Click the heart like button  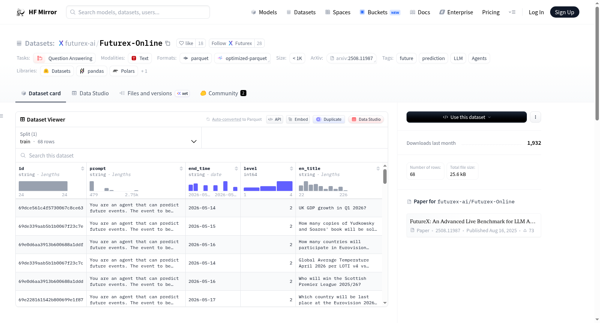pyautogui.click(x=186, y=44)
